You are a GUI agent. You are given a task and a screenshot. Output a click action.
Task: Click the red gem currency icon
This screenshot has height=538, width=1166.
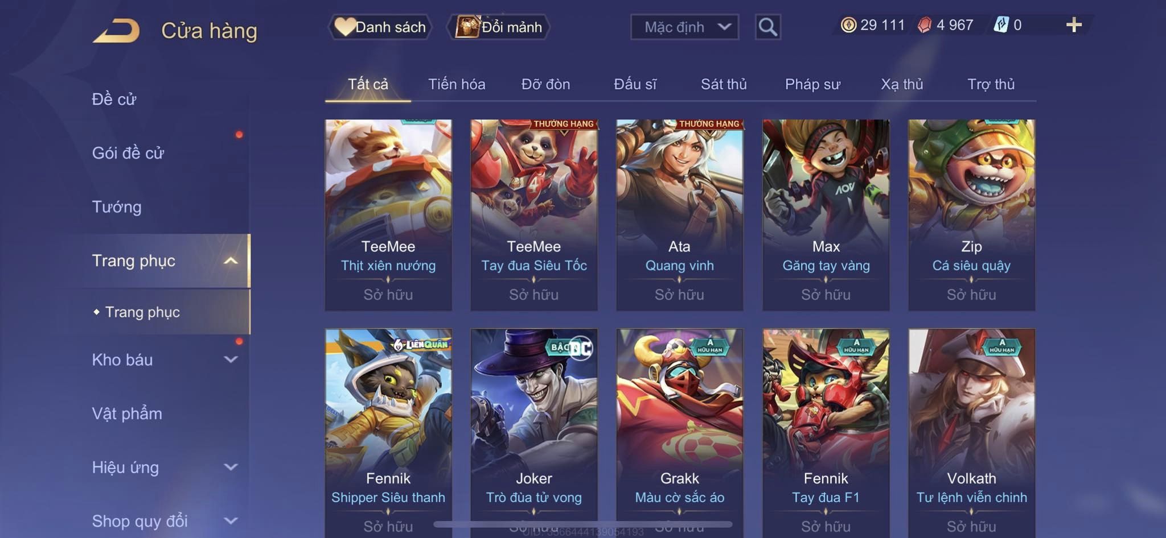925,25
